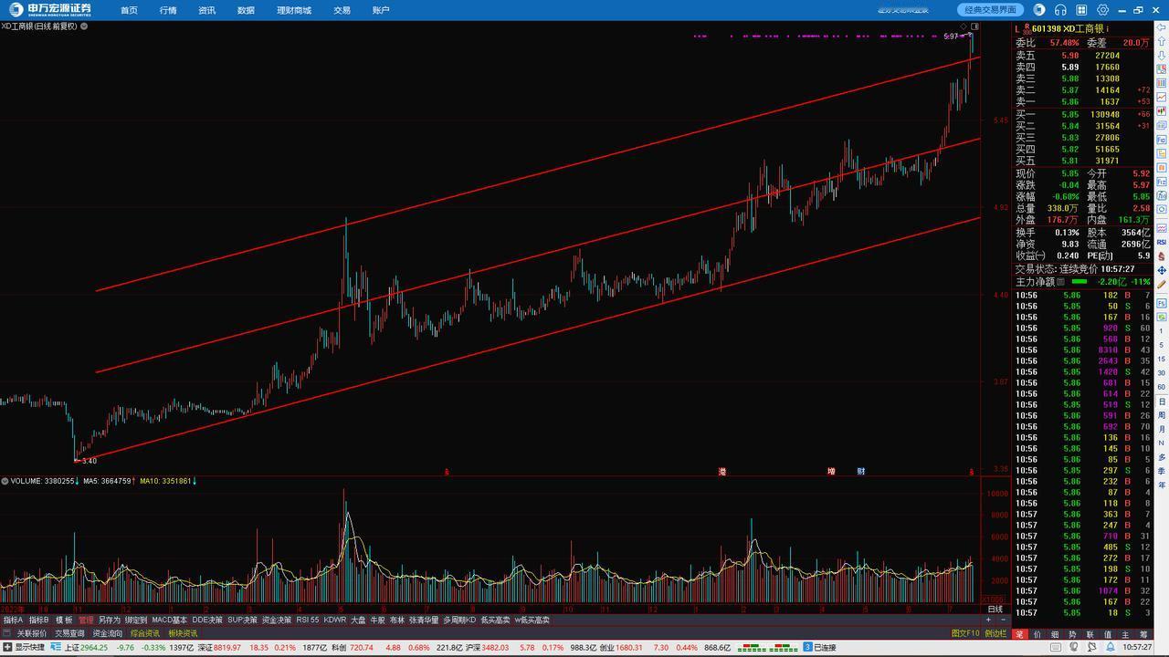Select the MACD基本 indicator tab
The width and height of the screenshot is (1169, 657).
click(x=169, y=620)
